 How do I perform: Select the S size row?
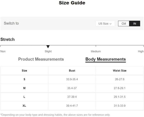tap(72, 79)
